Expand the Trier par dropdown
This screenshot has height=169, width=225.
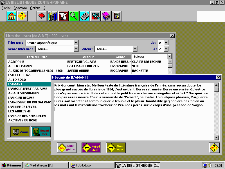[76, 43]
